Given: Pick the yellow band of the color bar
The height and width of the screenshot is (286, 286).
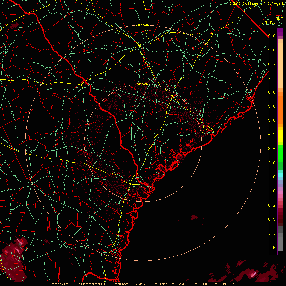Looking at the screenshot, I should [x=281, y=136].
